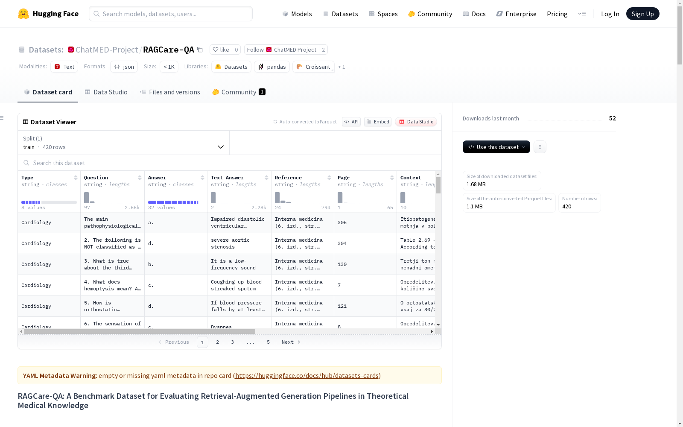Open Enterprise in the top navigation
Screen dimensions: 683x427
(x=516, y=14)
